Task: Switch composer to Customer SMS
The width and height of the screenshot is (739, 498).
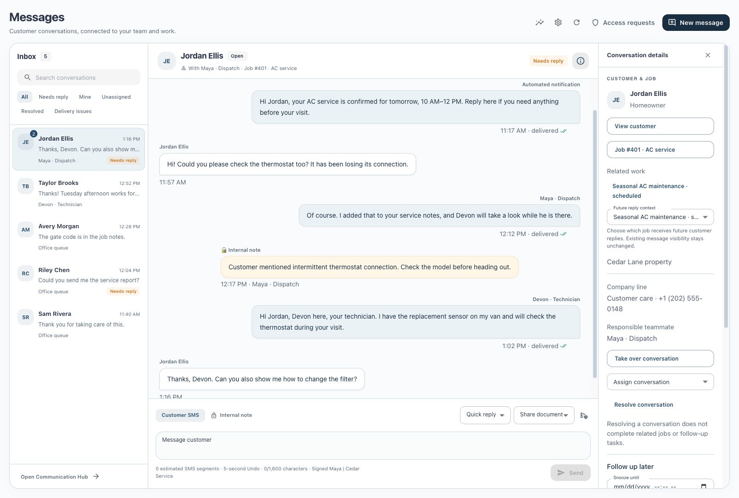Action: 180,415
